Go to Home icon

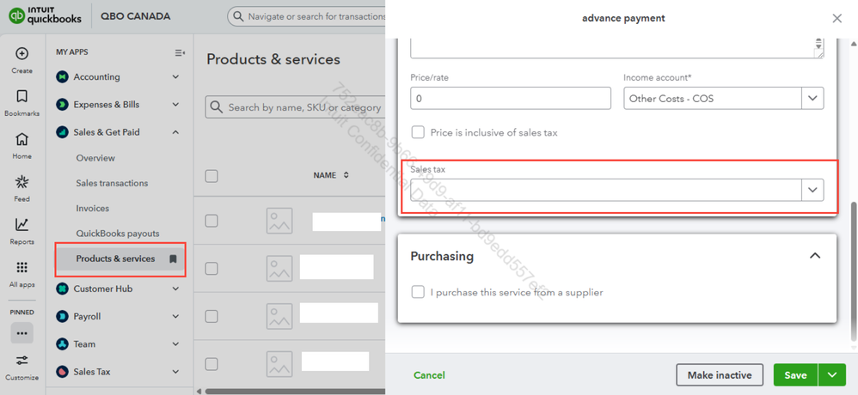point(21,139)
